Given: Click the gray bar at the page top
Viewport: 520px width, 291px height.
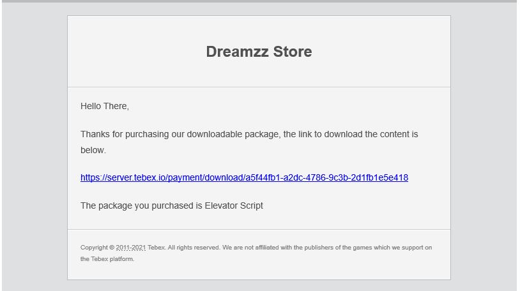Looking at the screenshot, I should tap(260, 1).
